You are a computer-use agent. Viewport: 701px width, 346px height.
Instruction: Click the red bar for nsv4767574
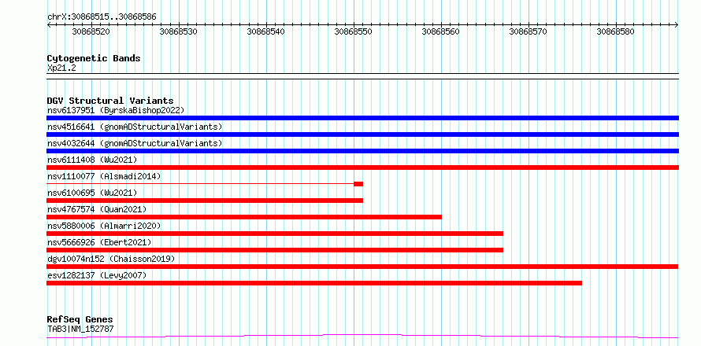[244, 217]
